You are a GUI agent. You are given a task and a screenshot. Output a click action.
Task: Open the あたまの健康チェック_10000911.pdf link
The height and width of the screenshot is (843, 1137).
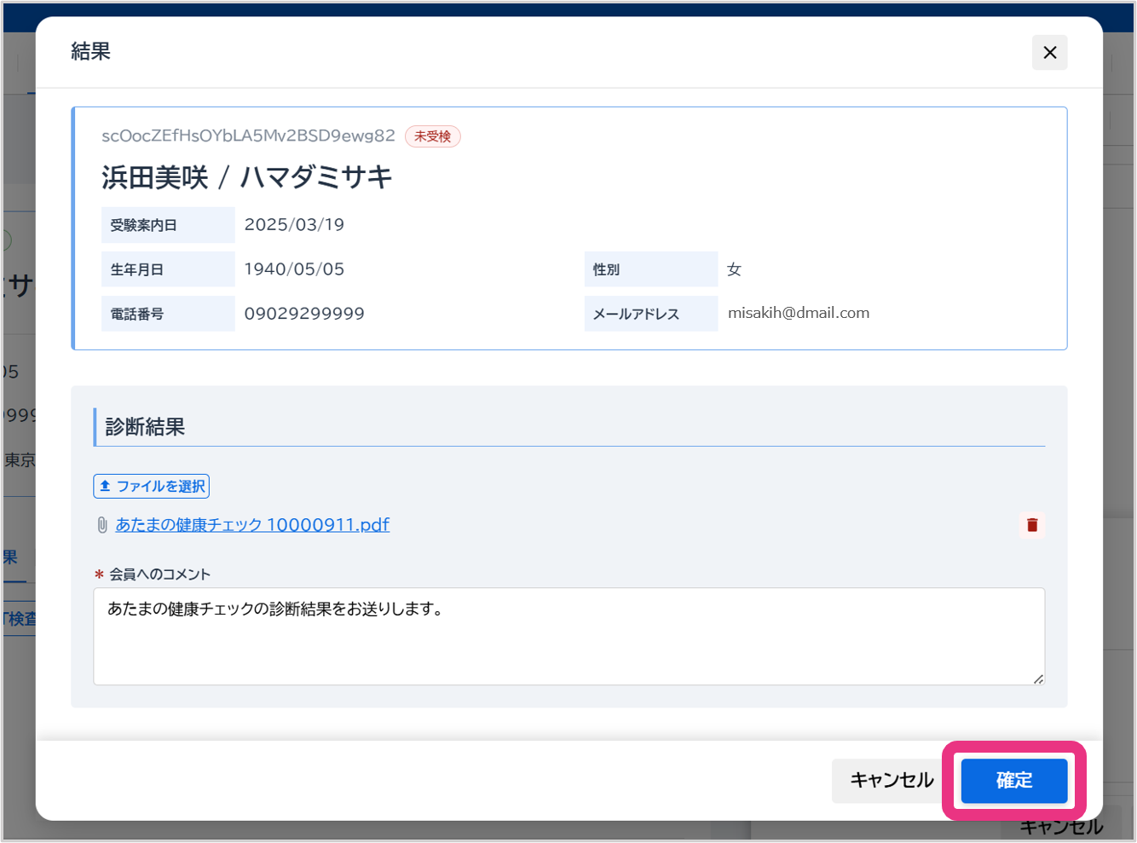click(252, 525)
